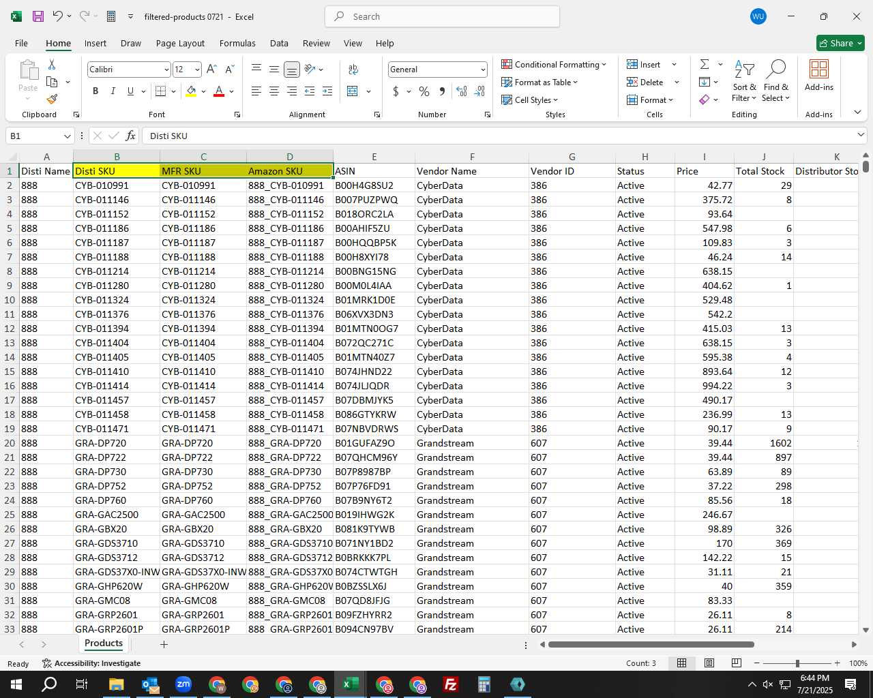Switch to the Insert tab

(95, 43)
